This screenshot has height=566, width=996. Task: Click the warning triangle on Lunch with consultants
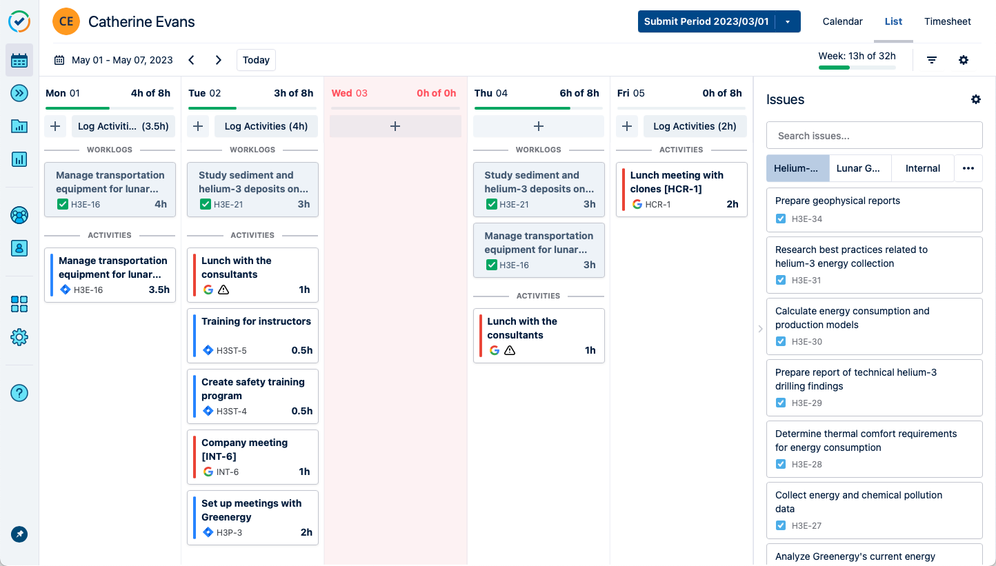(x=222, y=290)
